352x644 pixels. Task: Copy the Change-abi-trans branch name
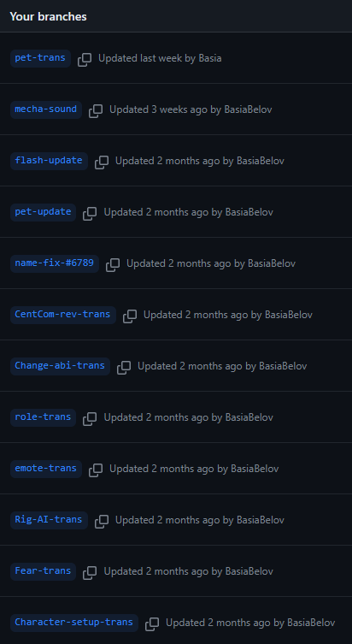(x=124, y=367)
